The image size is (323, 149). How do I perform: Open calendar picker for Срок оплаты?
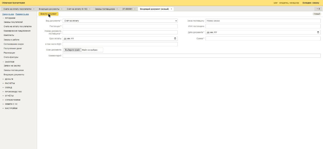pos(175,38)
